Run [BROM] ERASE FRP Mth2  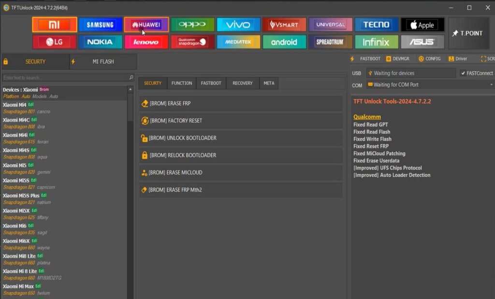pos(241,190)
